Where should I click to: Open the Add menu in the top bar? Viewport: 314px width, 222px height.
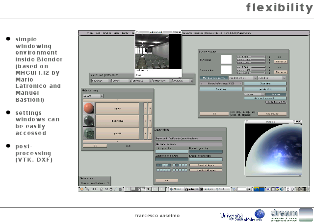tap(98, 33)
